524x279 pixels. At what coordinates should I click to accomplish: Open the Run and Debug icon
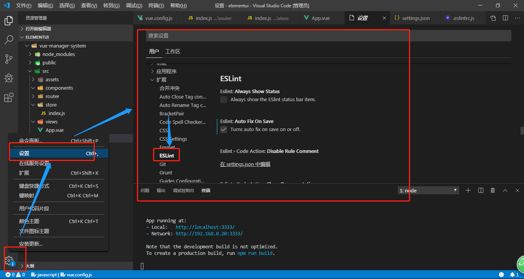coord(8,78)
